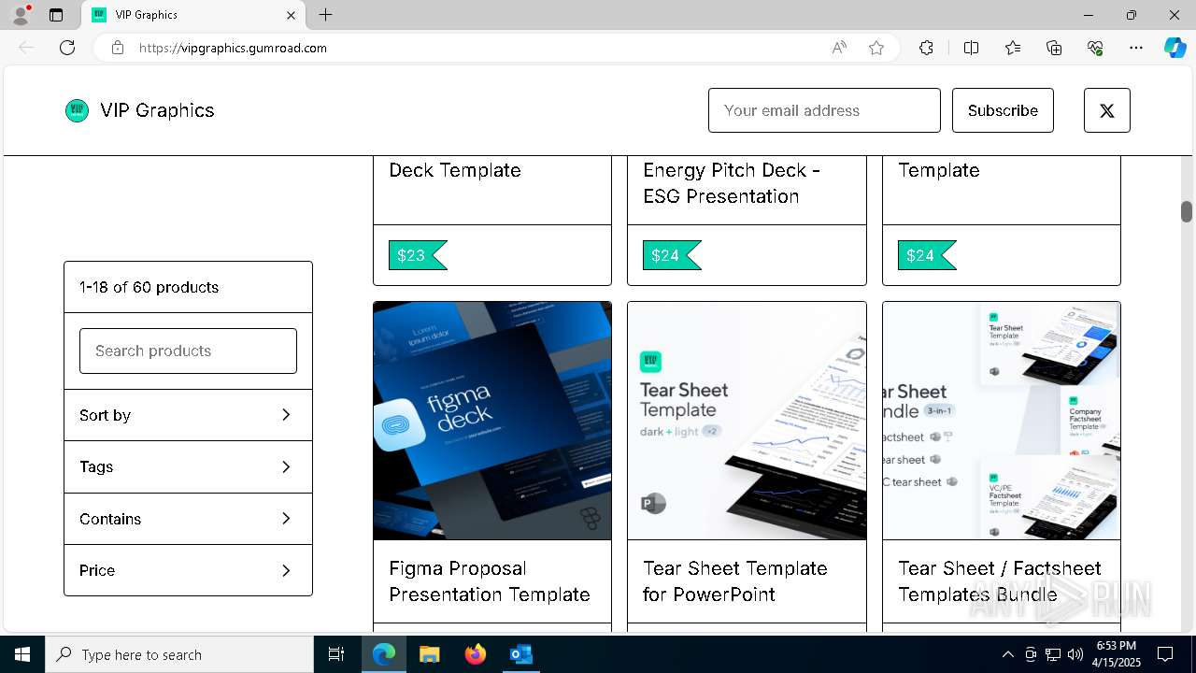Click the taskbar clock showing 6:53 PM
Image resolution: width=1196 pixels, height=673 pixels.
[x=1116, y=654]
